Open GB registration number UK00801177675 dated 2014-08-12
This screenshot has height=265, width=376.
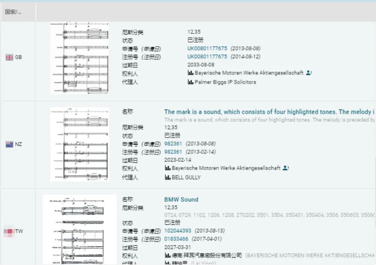tap(207, 57)
